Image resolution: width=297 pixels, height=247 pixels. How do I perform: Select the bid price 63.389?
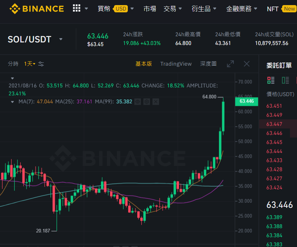(x=274, y=217)
